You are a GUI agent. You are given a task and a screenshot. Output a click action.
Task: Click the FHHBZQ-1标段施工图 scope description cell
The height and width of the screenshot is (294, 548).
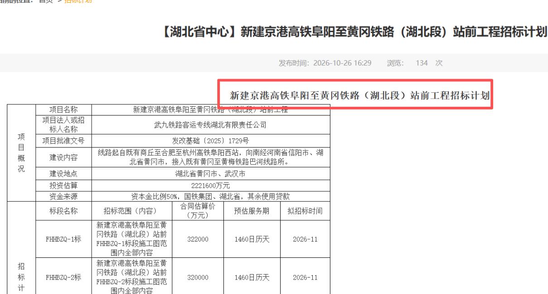[x=132, y=239]
